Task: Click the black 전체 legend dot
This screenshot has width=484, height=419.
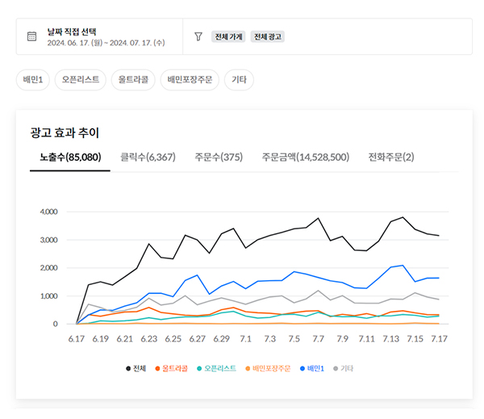Action: coord(128,367)
